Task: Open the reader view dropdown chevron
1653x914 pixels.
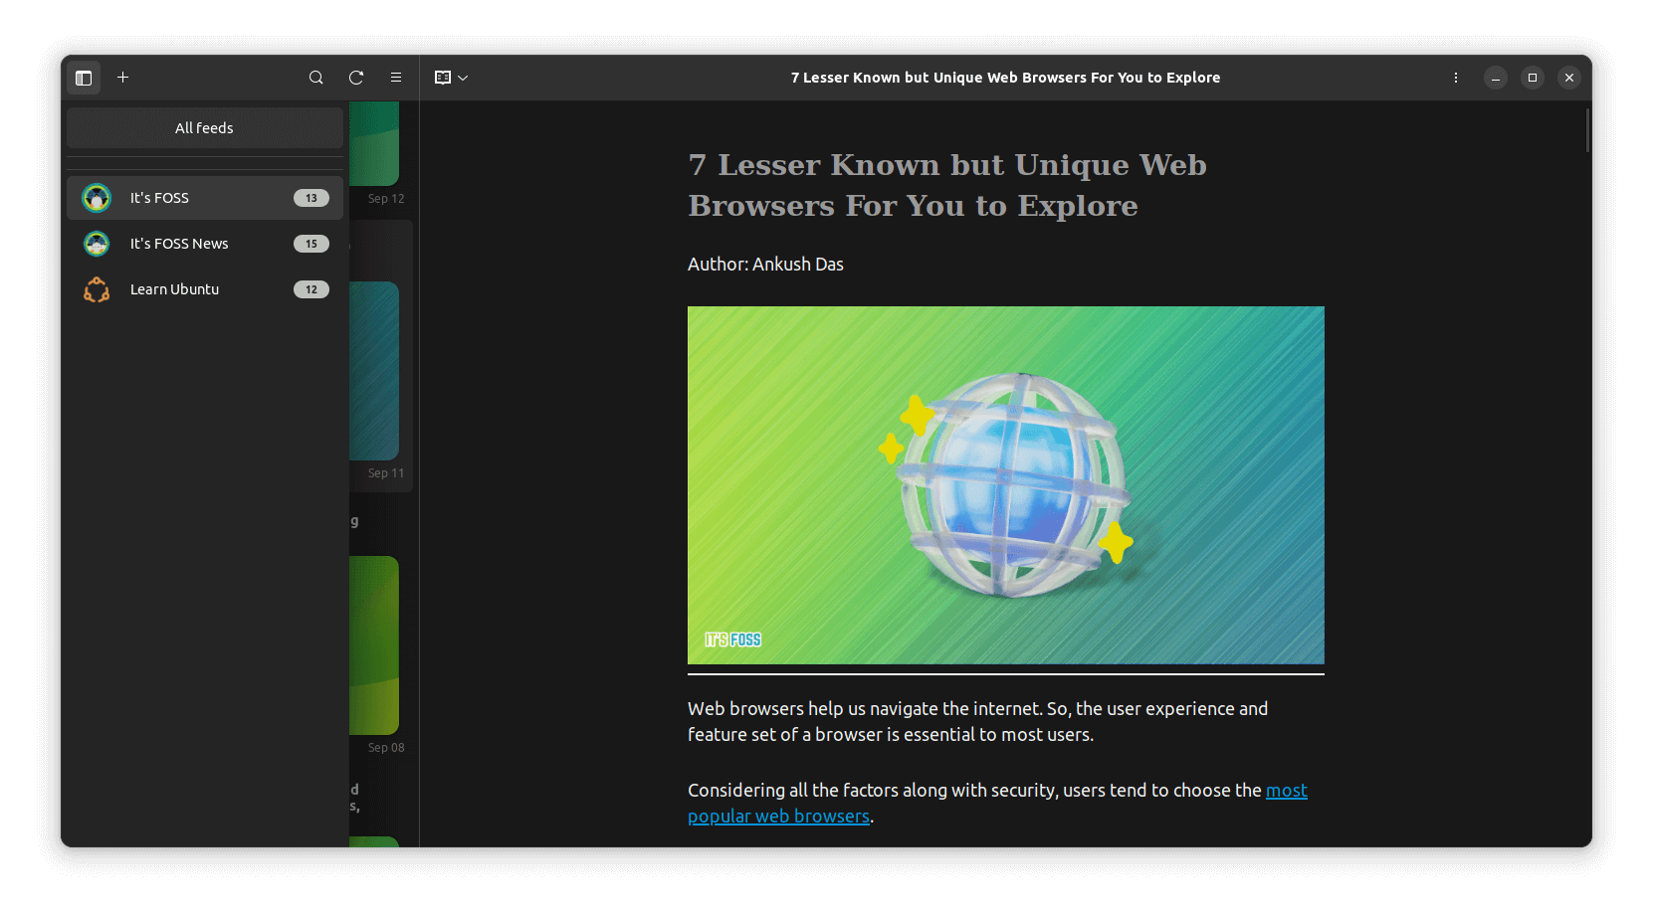Action: [461, 77]
